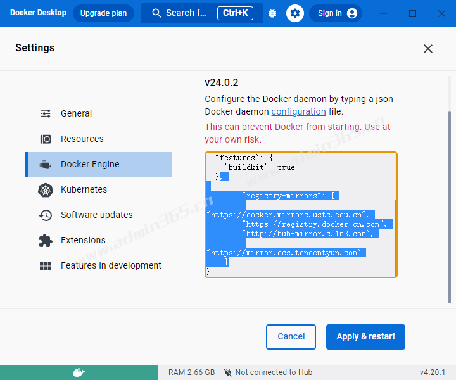Click the RAM 2.66 GB status

(x=191, y=372)
